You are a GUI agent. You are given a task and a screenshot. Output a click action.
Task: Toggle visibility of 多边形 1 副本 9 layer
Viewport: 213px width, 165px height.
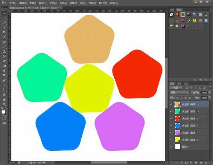(x=171, y=118)
